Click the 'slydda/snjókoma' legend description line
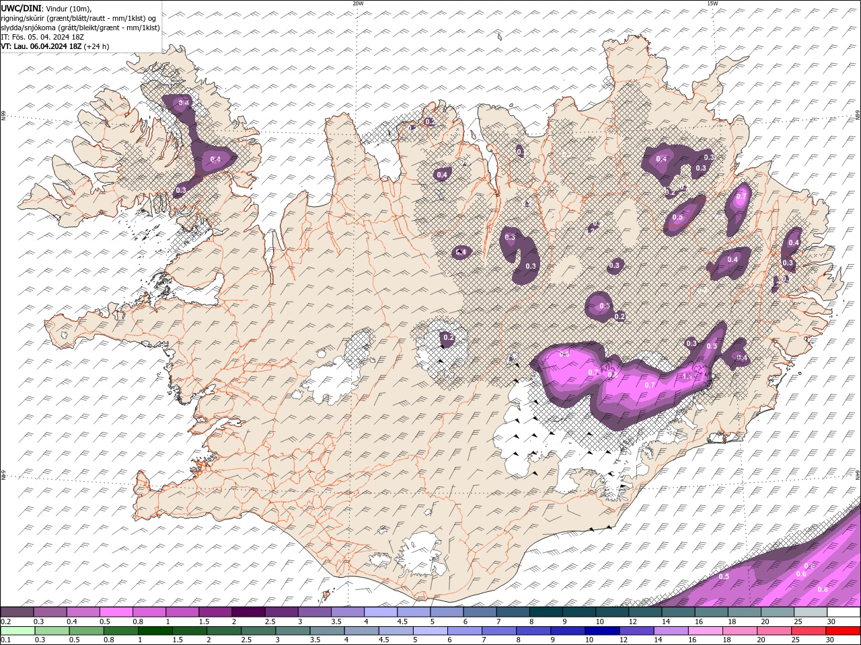The width and height of the screenshot is (861, 645). click(80, 27)
